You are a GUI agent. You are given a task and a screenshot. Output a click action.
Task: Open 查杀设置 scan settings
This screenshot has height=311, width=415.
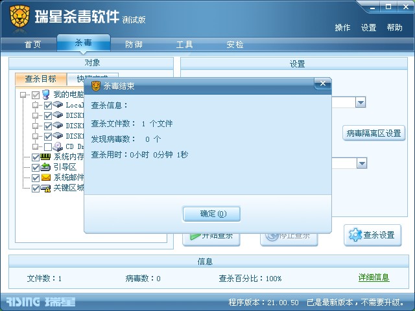click(x=373, y=235)
